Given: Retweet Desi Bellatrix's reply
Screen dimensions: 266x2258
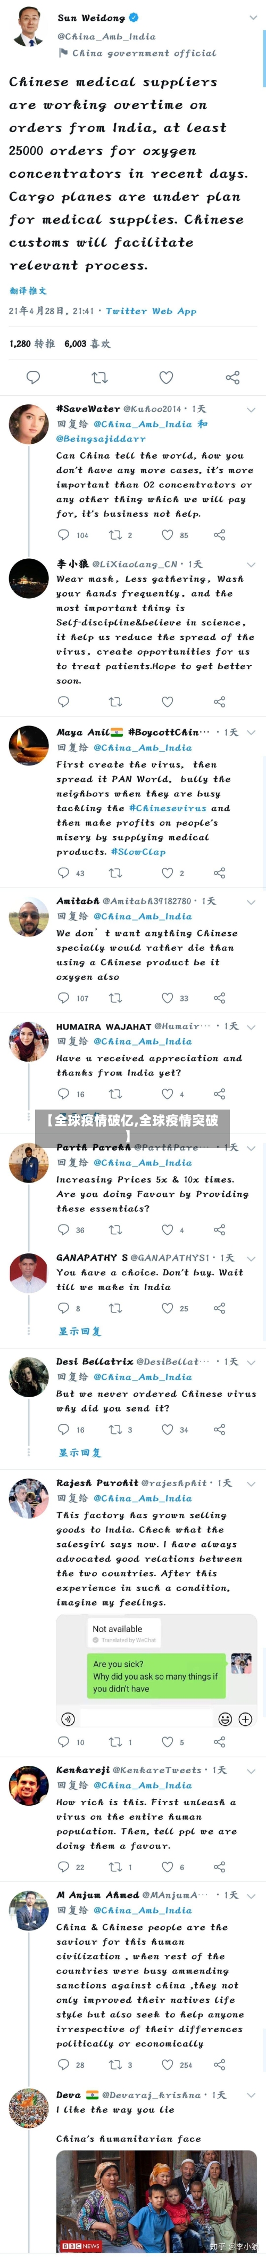Looking at the screenshot, I should (114, 1429).
